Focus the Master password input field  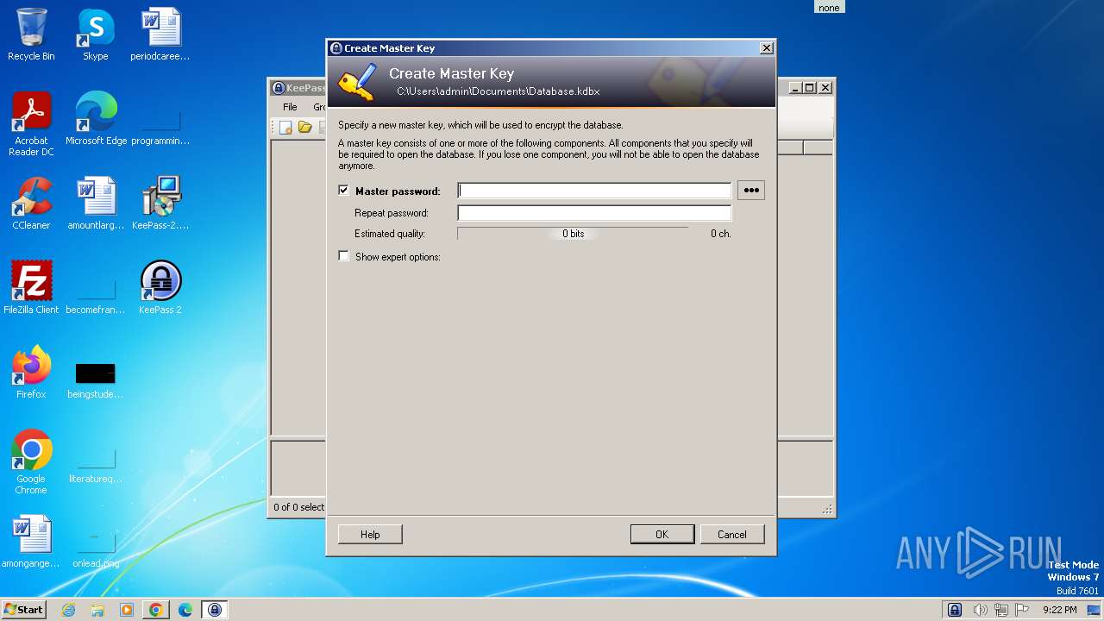point(594,191)
